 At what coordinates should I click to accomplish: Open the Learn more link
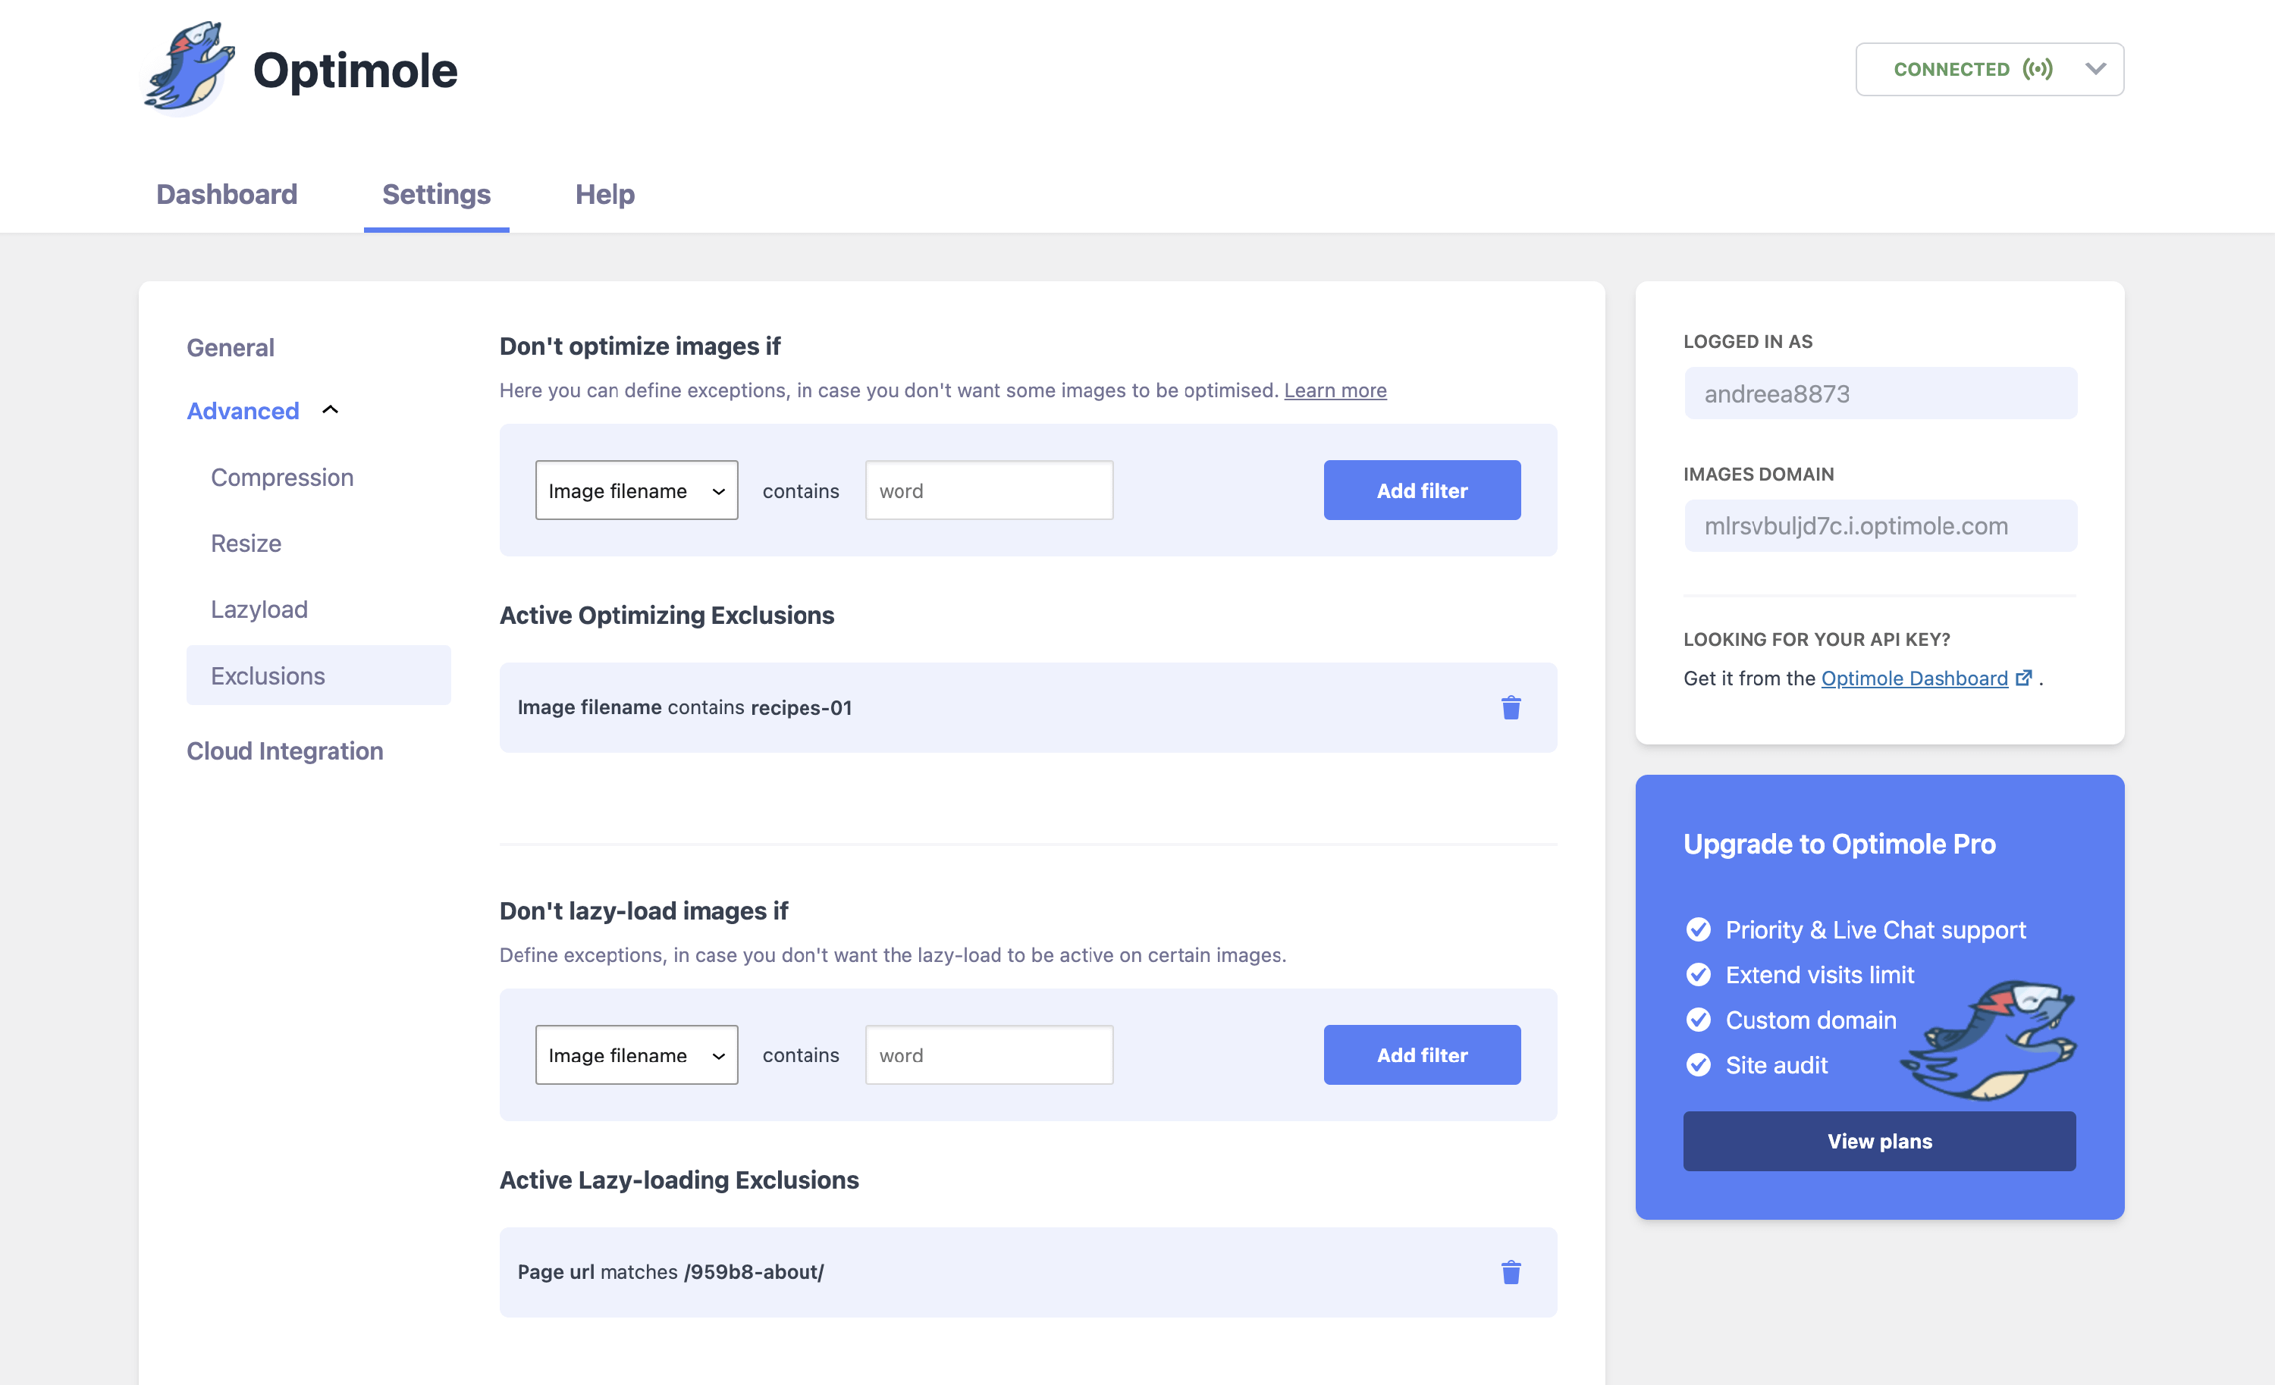[1334, 390]
